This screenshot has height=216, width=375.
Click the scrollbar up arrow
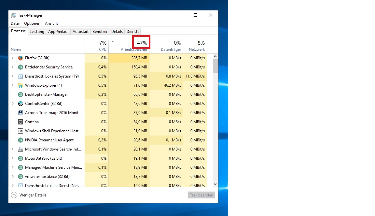(215, 56)
